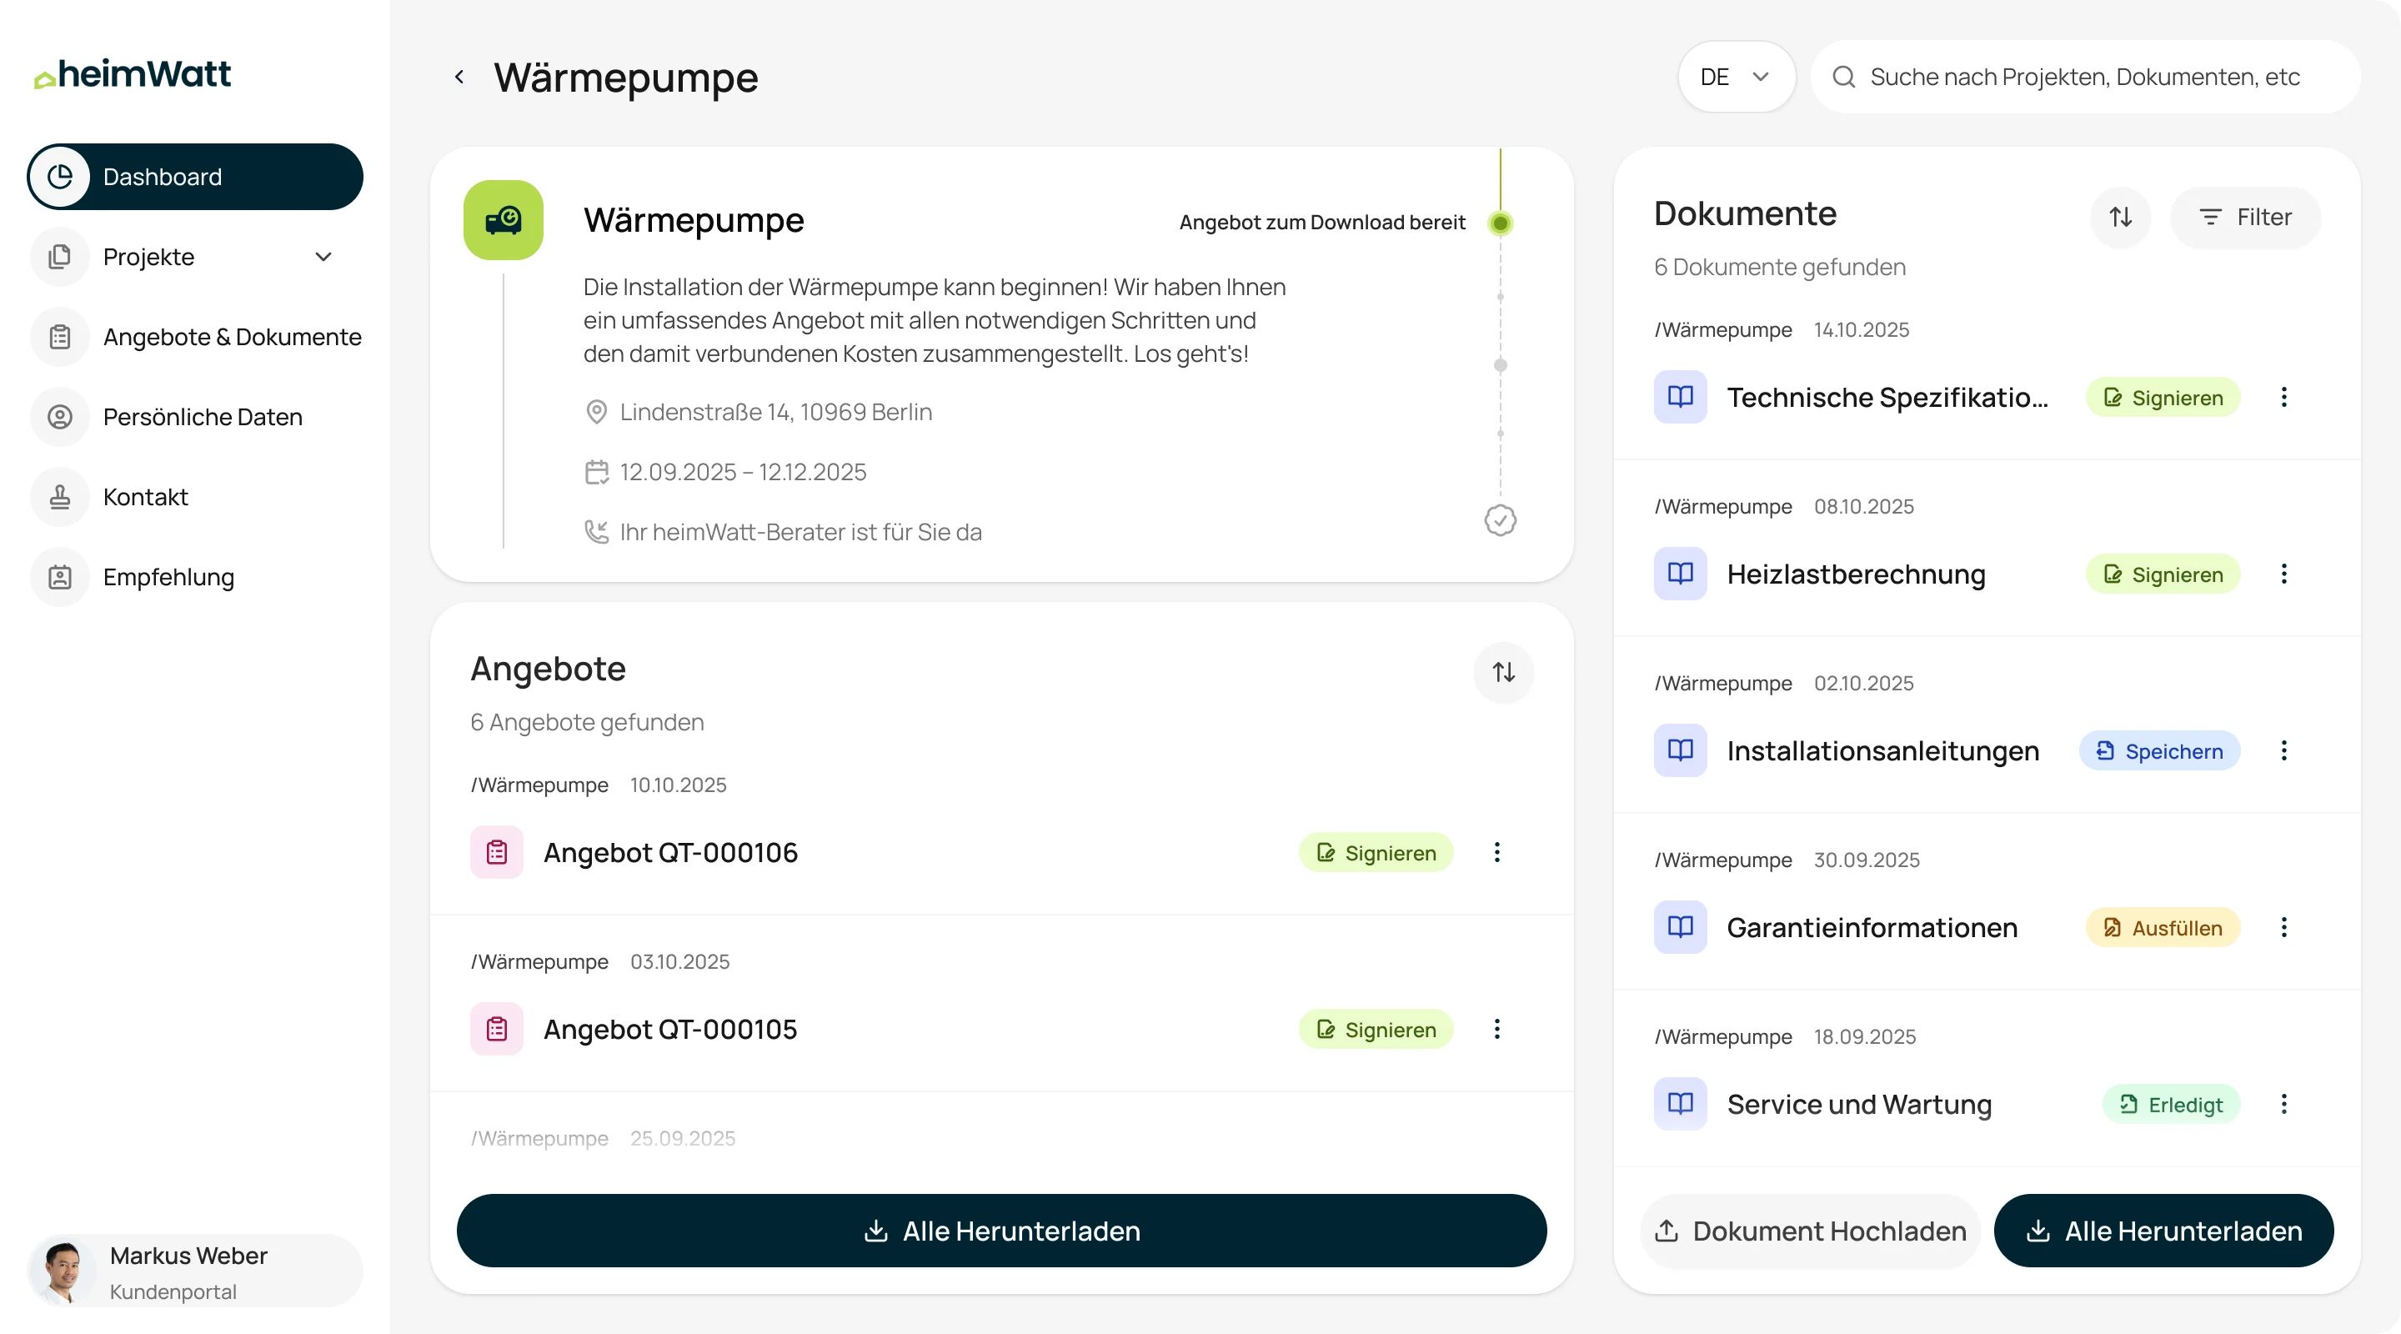Open Markus Weber profile card
Image resolution: width=2401 pixels, height=1334 pixels.
(195, 1271)
